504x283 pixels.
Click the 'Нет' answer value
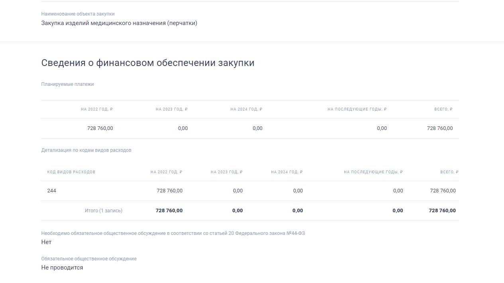[46, 242]
